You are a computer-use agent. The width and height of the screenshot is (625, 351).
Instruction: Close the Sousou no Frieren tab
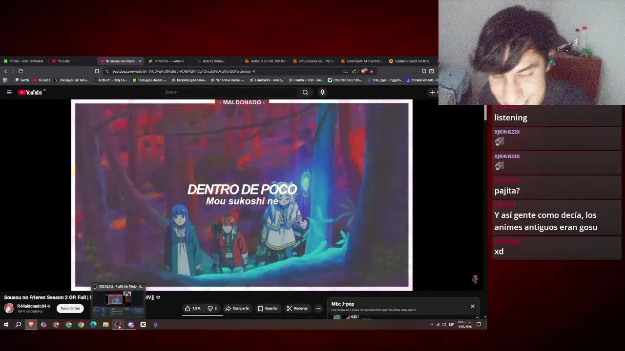coord(140,61)
